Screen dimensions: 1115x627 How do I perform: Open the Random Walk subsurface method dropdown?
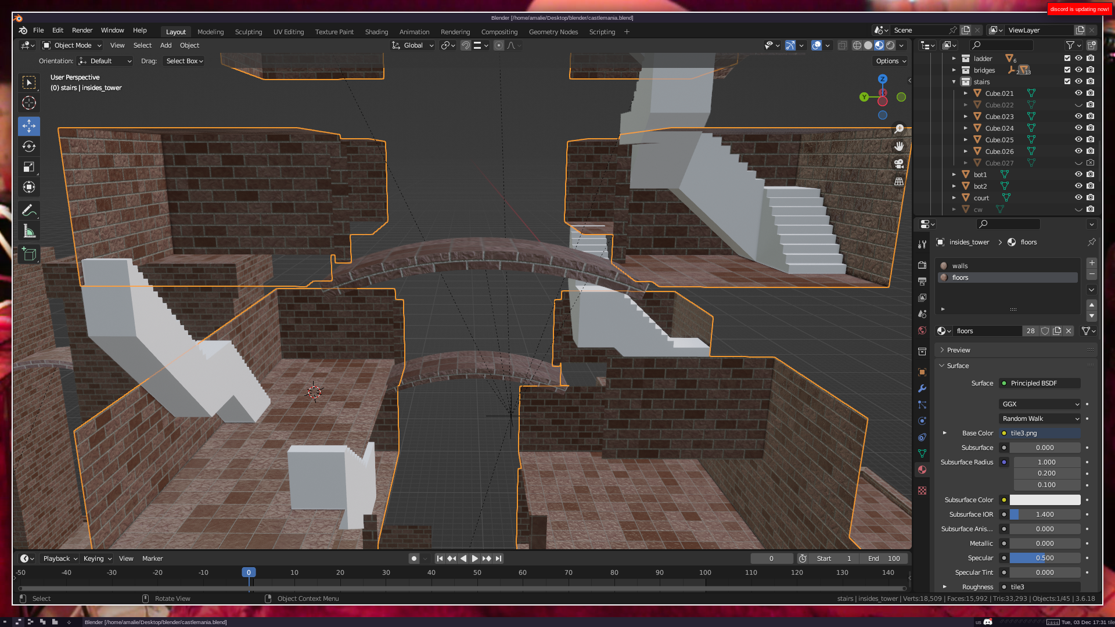pyautogui.click(x=1040, y=419)
